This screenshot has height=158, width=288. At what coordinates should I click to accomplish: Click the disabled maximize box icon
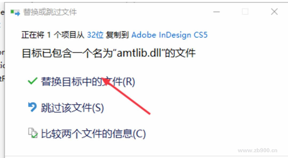point(245,12)
